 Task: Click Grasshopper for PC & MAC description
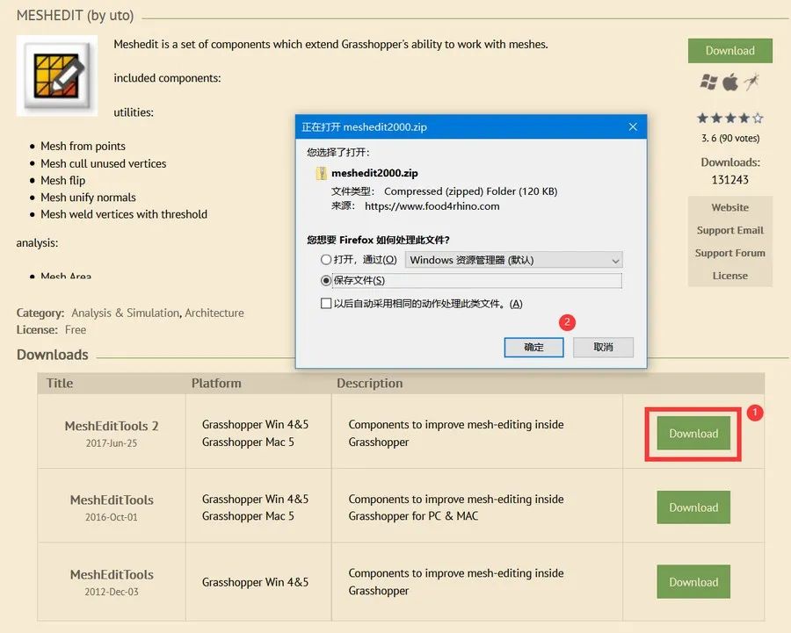[413, 516]
